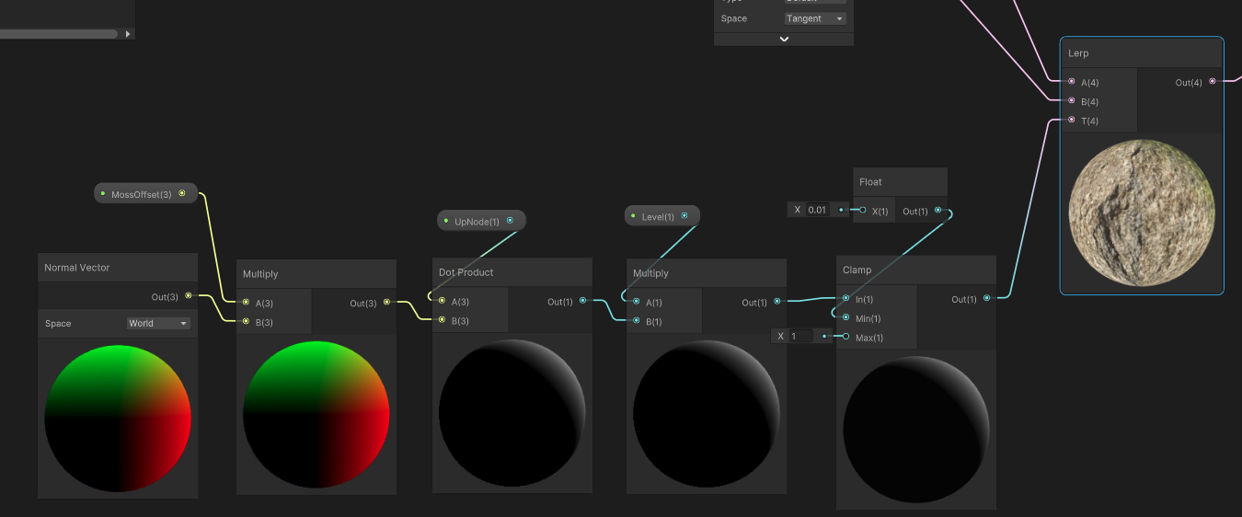Click the right arrow of the horizontal scrollbar
The image size is (1242, 517).
(x=128, y=34)
